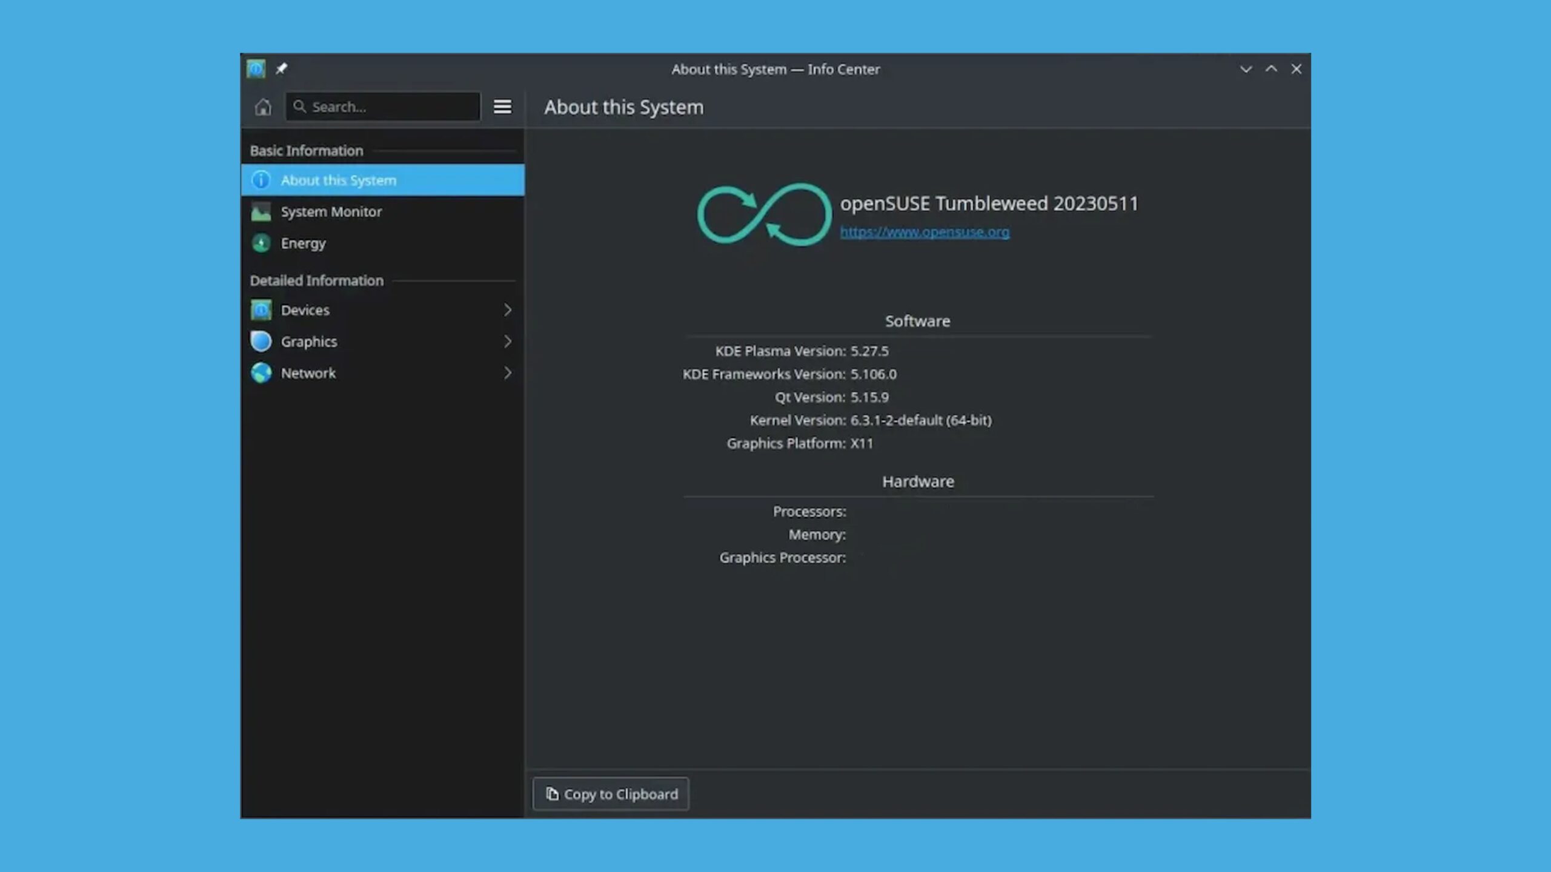Open the Network category

[x=382, y=373]
